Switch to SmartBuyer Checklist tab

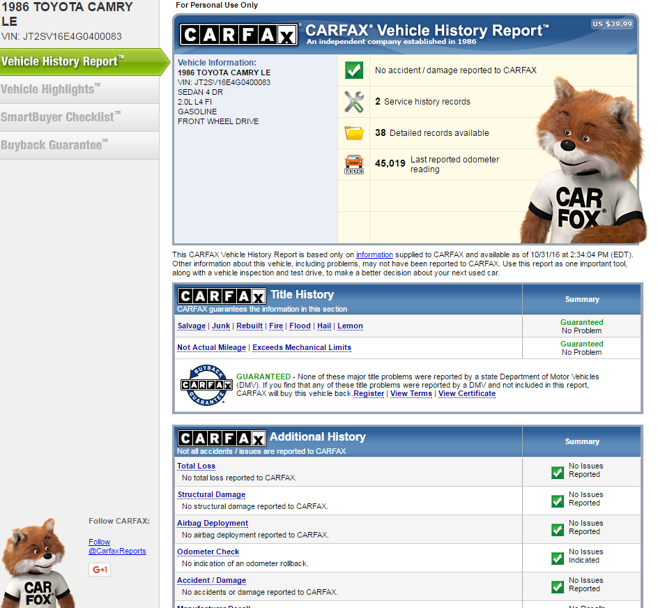click(x=79, y=117)
